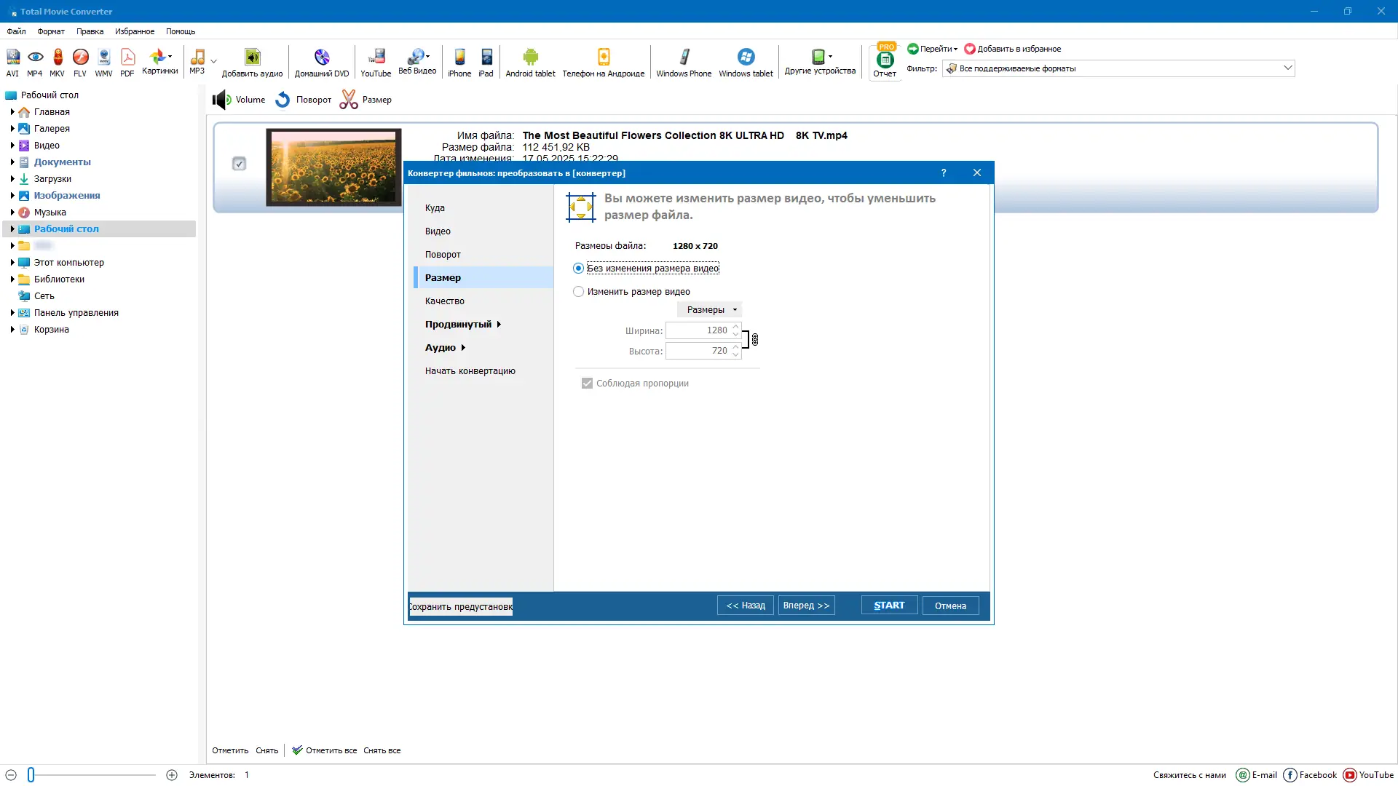This screenshot has width=1398, height=786.
Task: Expand the Этот компьютер tree node
Action: pyautogui.click(x=12, y=263)
